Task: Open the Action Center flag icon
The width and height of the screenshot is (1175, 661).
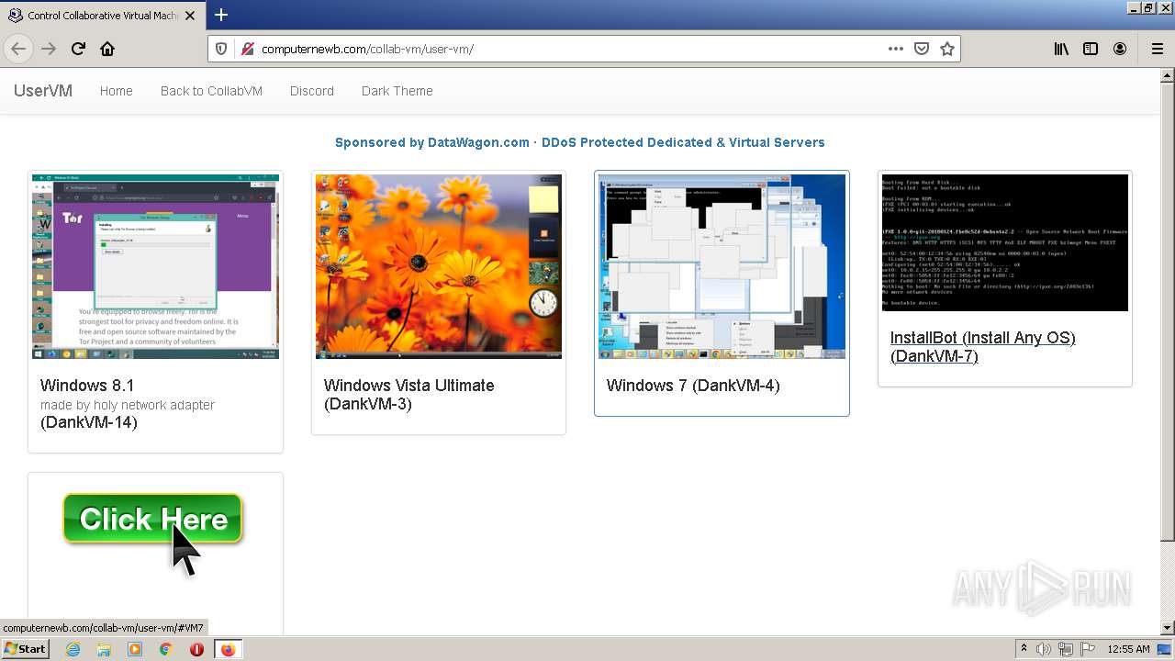Action: 1086,649
